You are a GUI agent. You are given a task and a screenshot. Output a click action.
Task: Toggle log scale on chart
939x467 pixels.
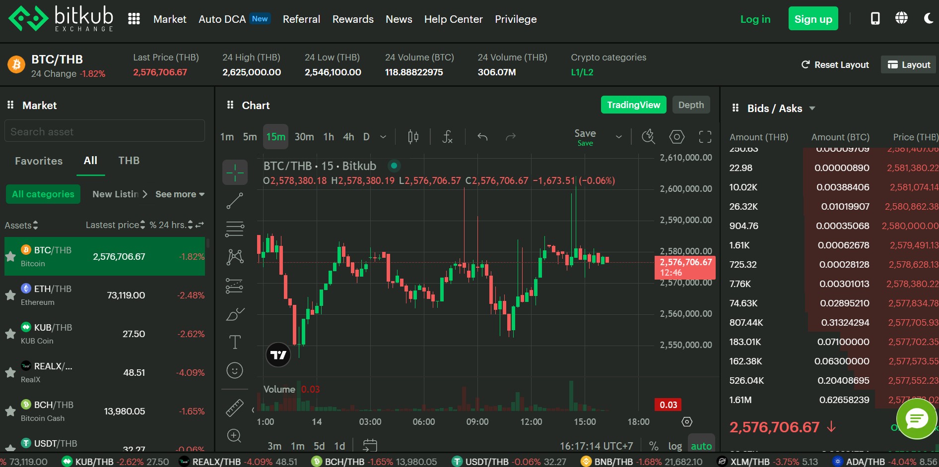[675, 446]
